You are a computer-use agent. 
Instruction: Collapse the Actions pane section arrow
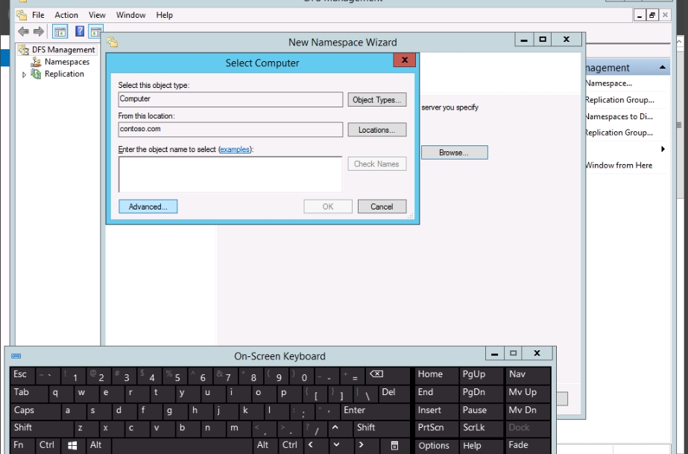[663, 68]
